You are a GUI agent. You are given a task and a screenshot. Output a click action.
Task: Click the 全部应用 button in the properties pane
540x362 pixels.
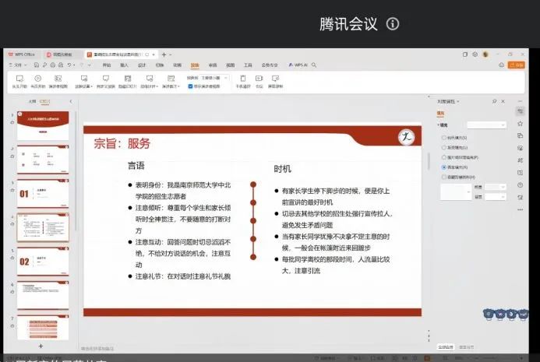(x=445, y=346)
